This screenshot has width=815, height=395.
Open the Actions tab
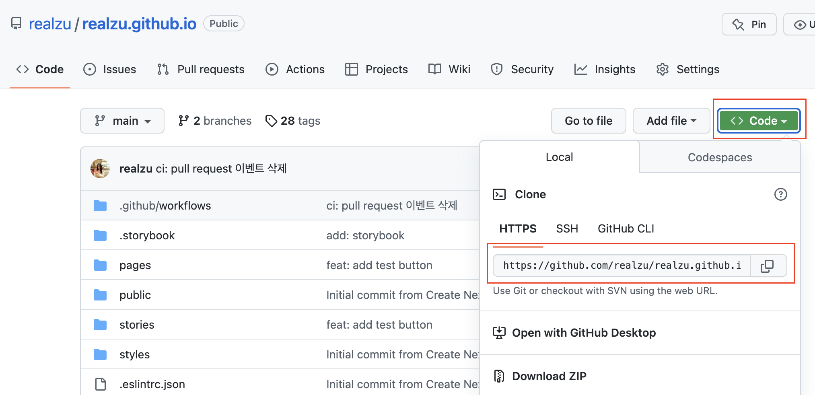295,69
